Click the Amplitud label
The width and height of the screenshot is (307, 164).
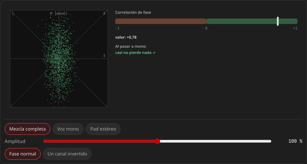click(x=15, y=141)
